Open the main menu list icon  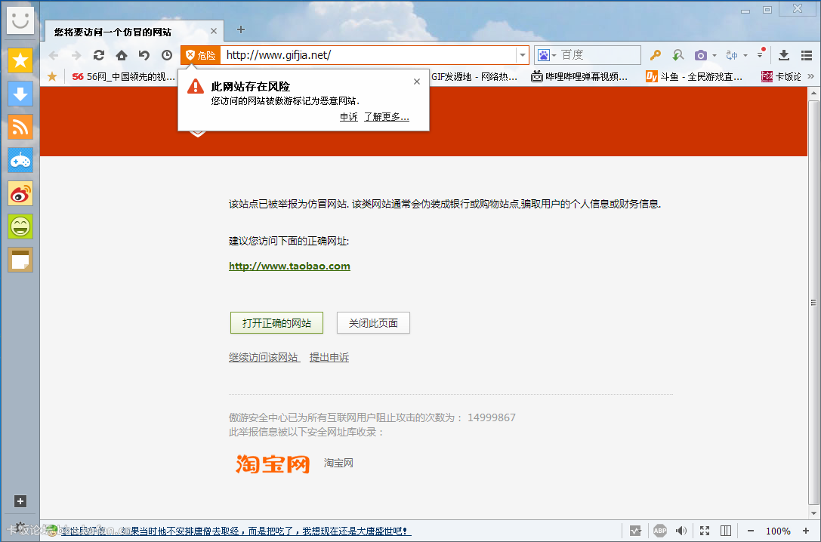point(807,55)
